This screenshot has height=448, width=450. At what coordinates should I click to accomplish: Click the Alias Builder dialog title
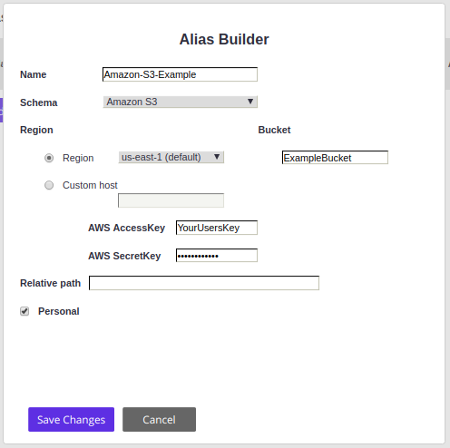coord(224,39)
